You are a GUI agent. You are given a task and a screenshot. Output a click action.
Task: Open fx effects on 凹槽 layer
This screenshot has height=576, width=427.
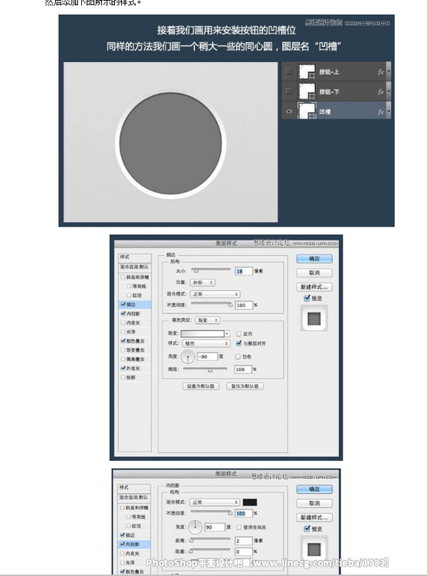[380, 111]
